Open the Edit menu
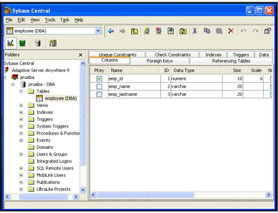The width and height of the screenshot is (278, 213). pos(21,20)
